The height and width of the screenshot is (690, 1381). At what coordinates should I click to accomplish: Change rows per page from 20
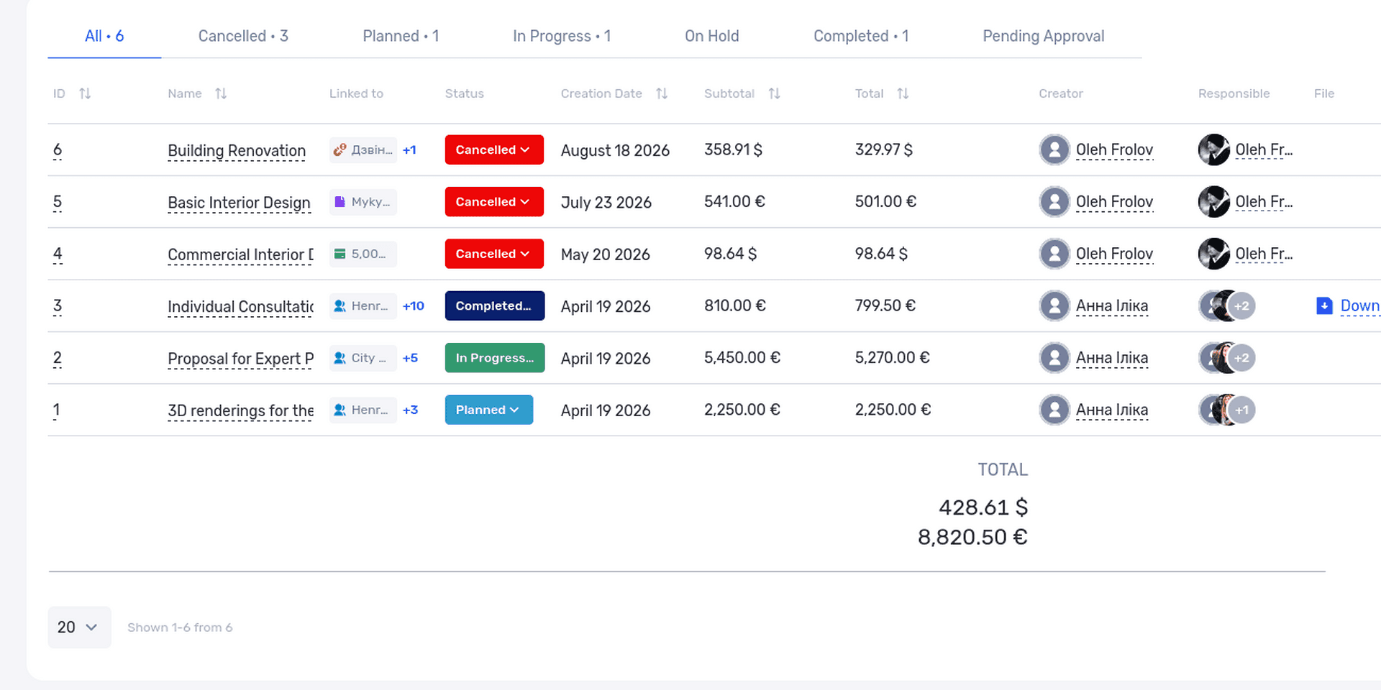point(79,627)
